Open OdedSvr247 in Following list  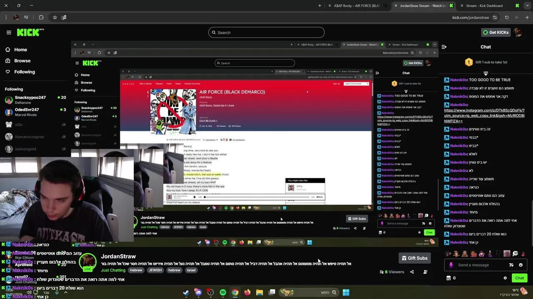click(35, 113)
